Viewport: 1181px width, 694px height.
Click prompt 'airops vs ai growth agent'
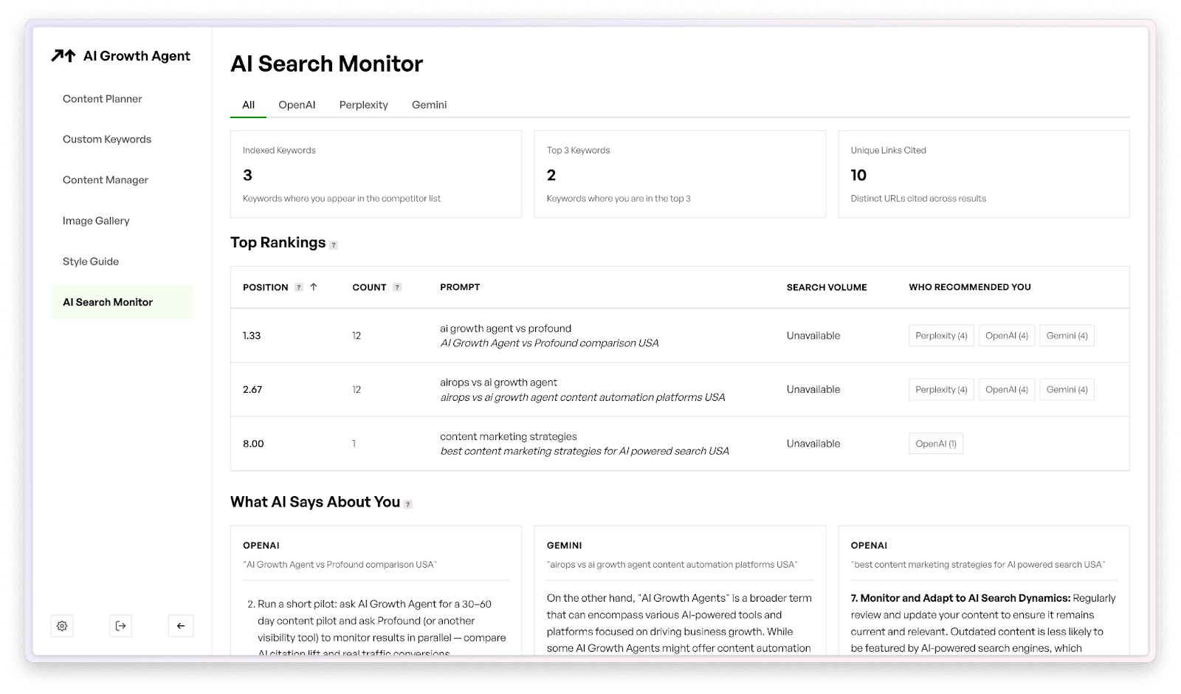click(x=499, y=382)
